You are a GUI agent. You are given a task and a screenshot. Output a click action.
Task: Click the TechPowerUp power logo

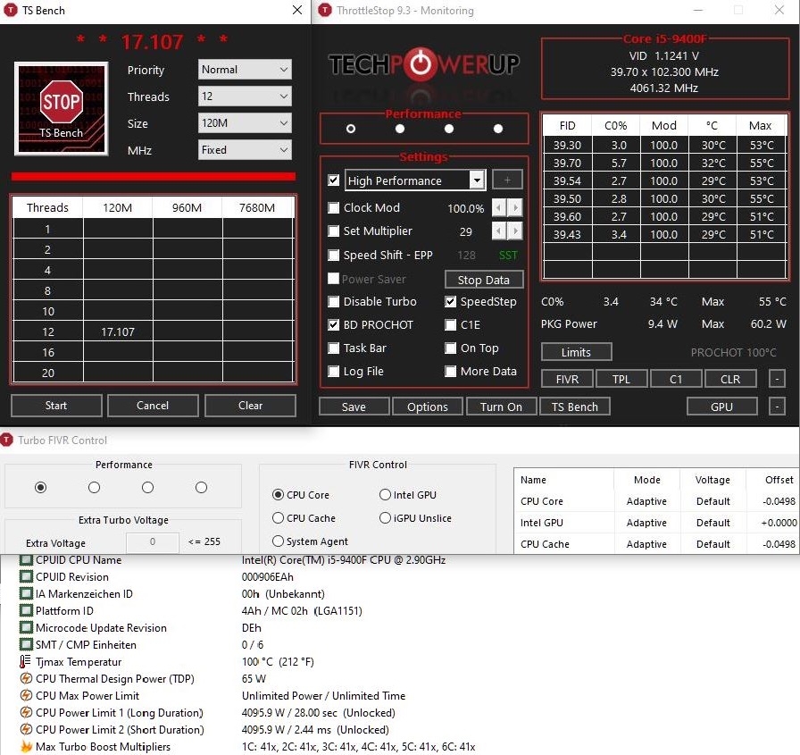(x=421, y=64)
